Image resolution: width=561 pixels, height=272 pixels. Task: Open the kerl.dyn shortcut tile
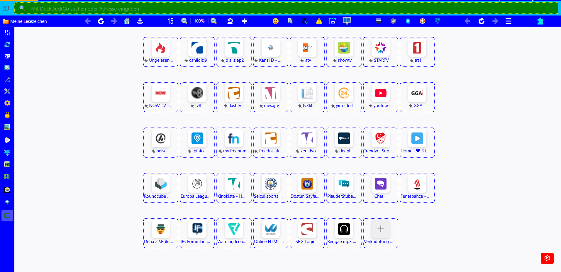pyautogui.click(x=307, y=142)
